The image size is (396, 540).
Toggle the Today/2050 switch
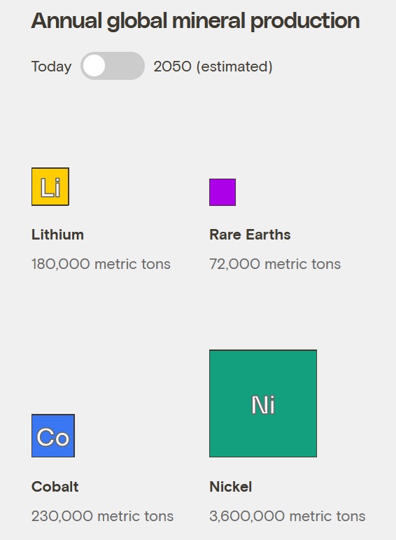[113, 66]
